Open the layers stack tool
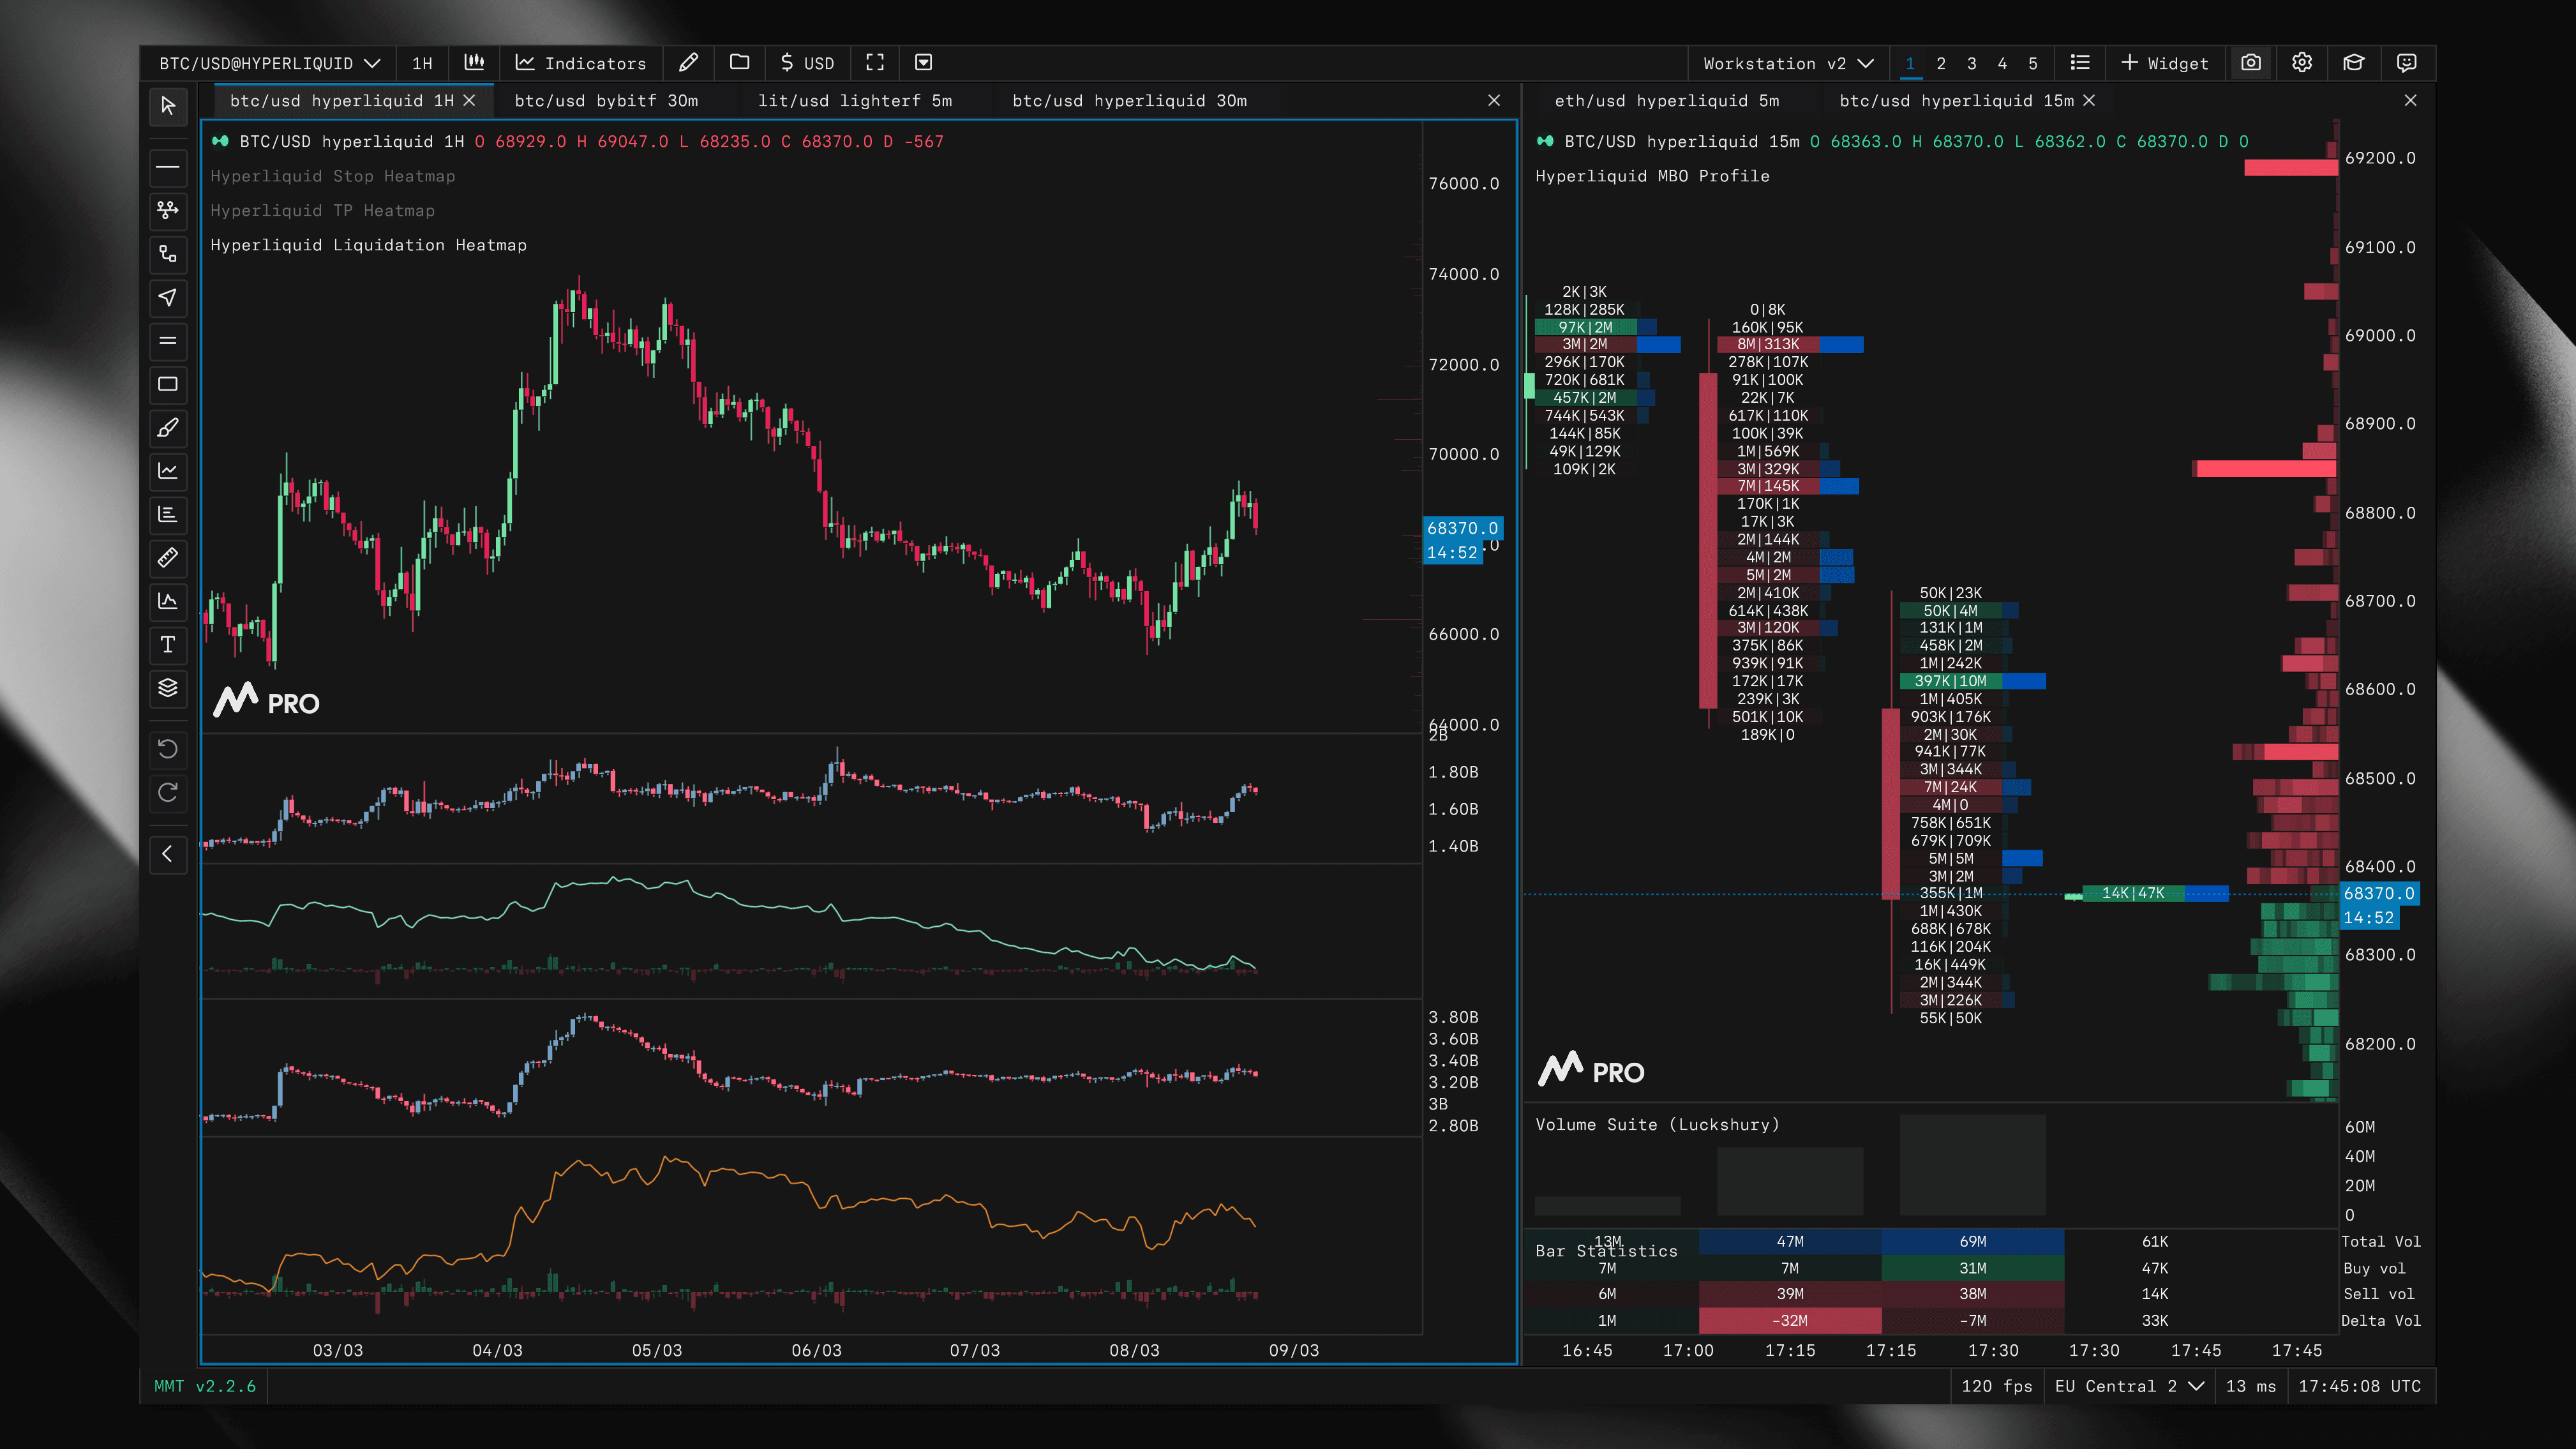Viewport: 2576px width, 1449px height. (x=168, y=688)
